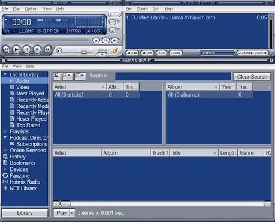
Task: Click Previous Track button in Winamp player
Action: coord(7,49)
